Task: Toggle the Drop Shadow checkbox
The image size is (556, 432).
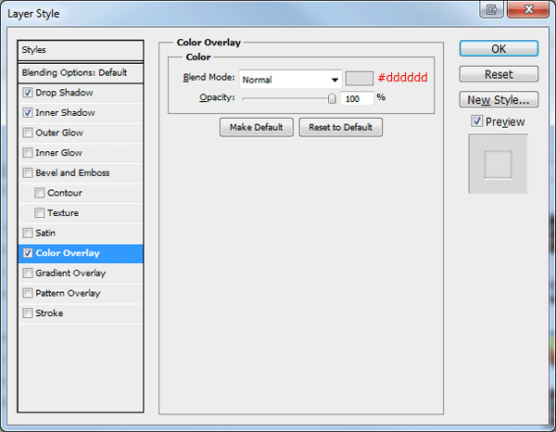Action: (28, 93)
